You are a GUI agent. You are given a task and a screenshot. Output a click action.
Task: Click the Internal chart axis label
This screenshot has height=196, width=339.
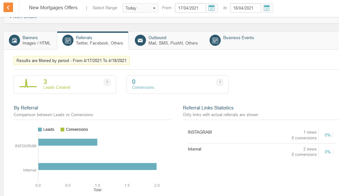tap(30, 170)
